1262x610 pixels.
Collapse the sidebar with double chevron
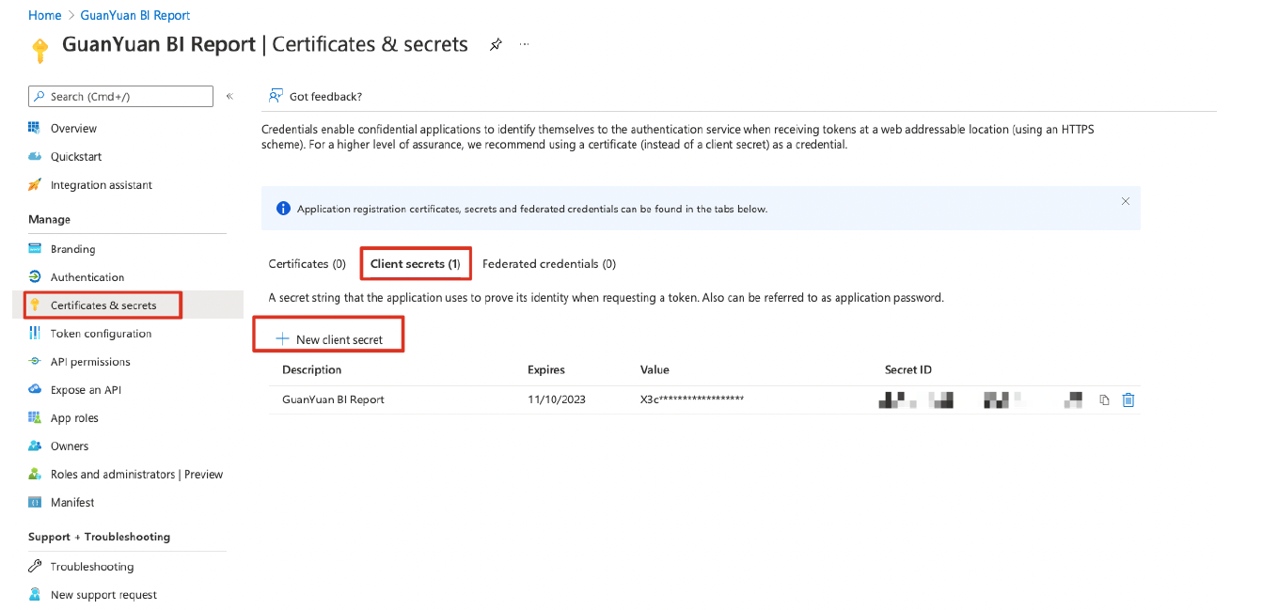tap(229, 96)
